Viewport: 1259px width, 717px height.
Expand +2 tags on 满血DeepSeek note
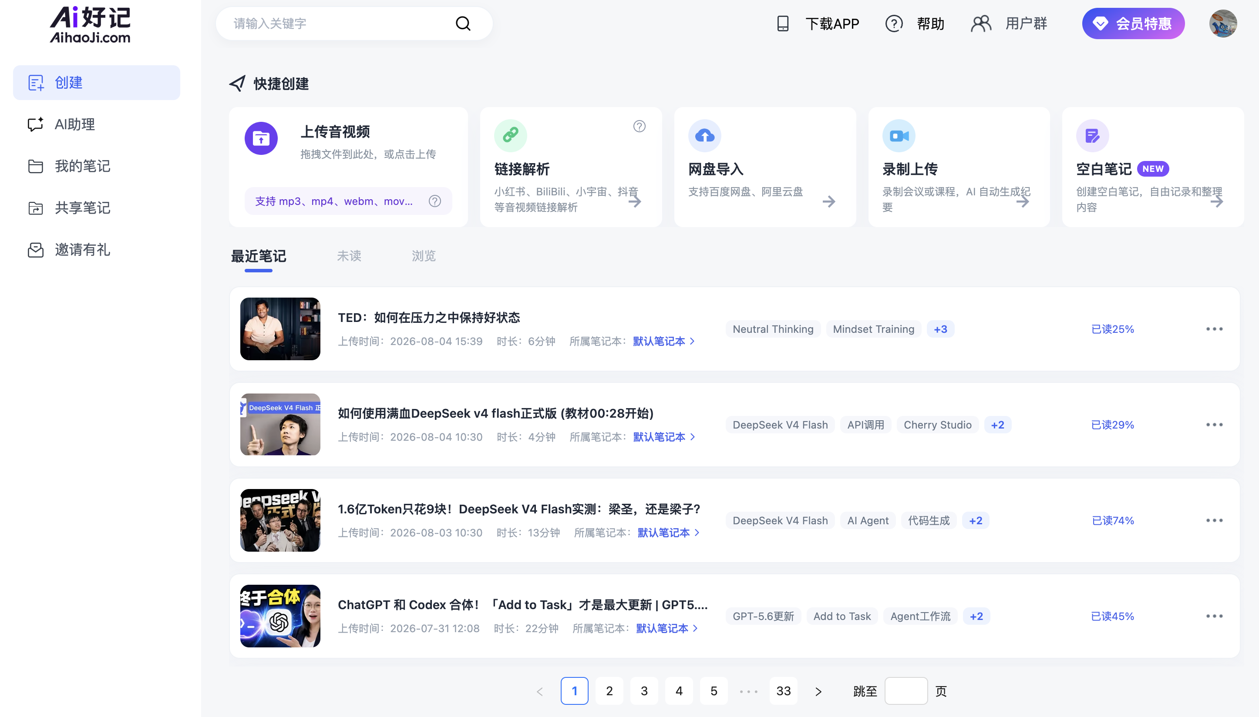pos(997,425)
